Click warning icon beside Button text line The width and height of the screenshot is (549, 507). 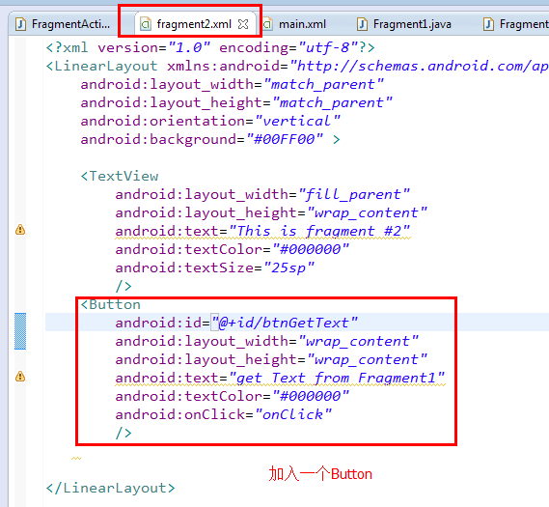pos(20,377)
